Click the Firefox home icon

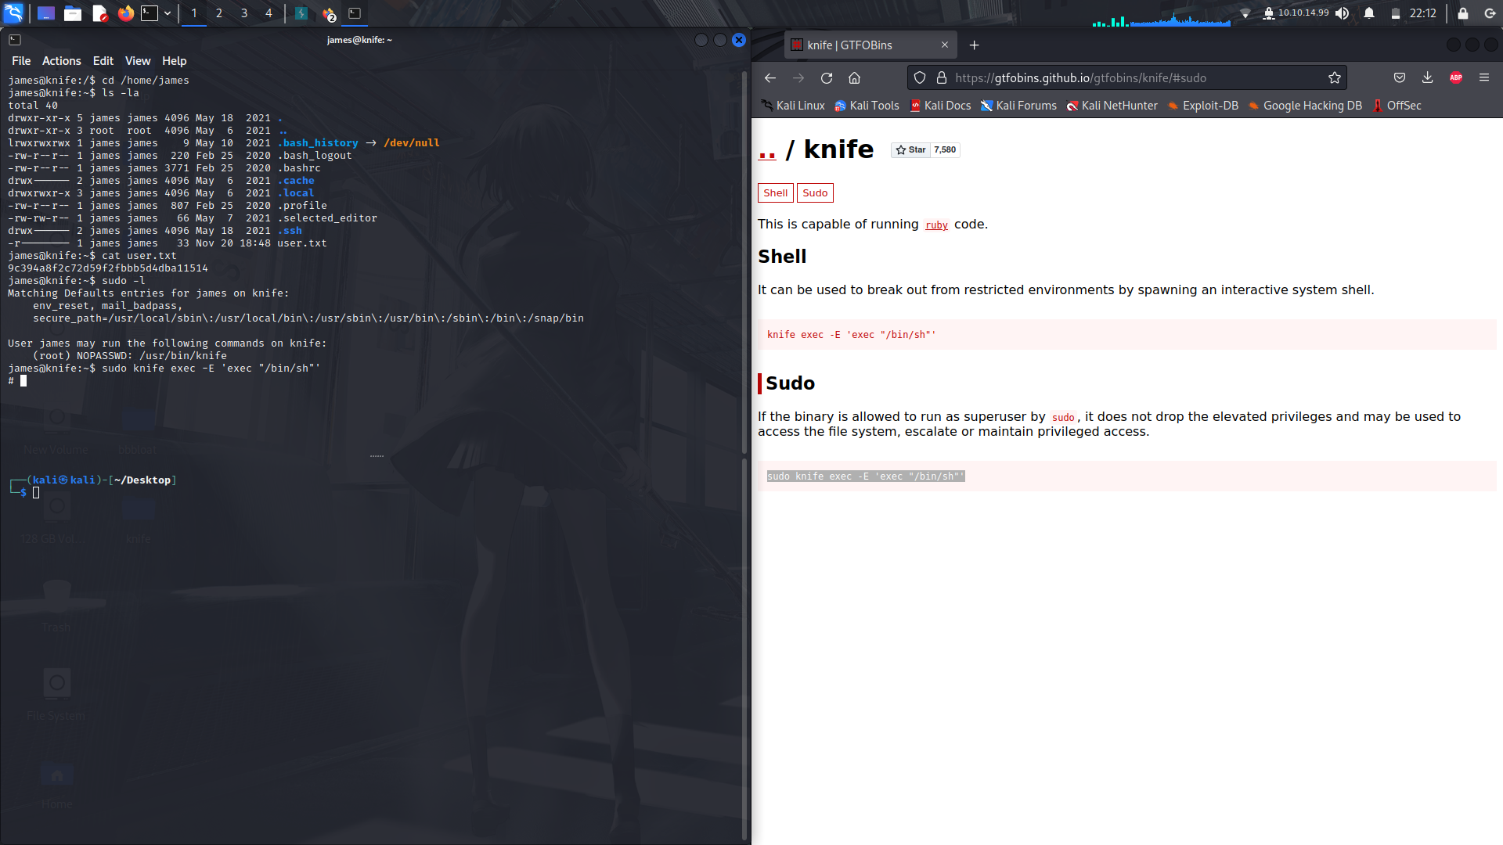point(854,77)
